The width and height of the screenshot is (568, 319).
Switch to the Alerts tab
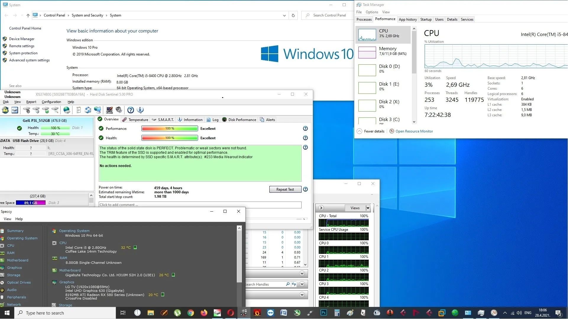pos(268,120)
